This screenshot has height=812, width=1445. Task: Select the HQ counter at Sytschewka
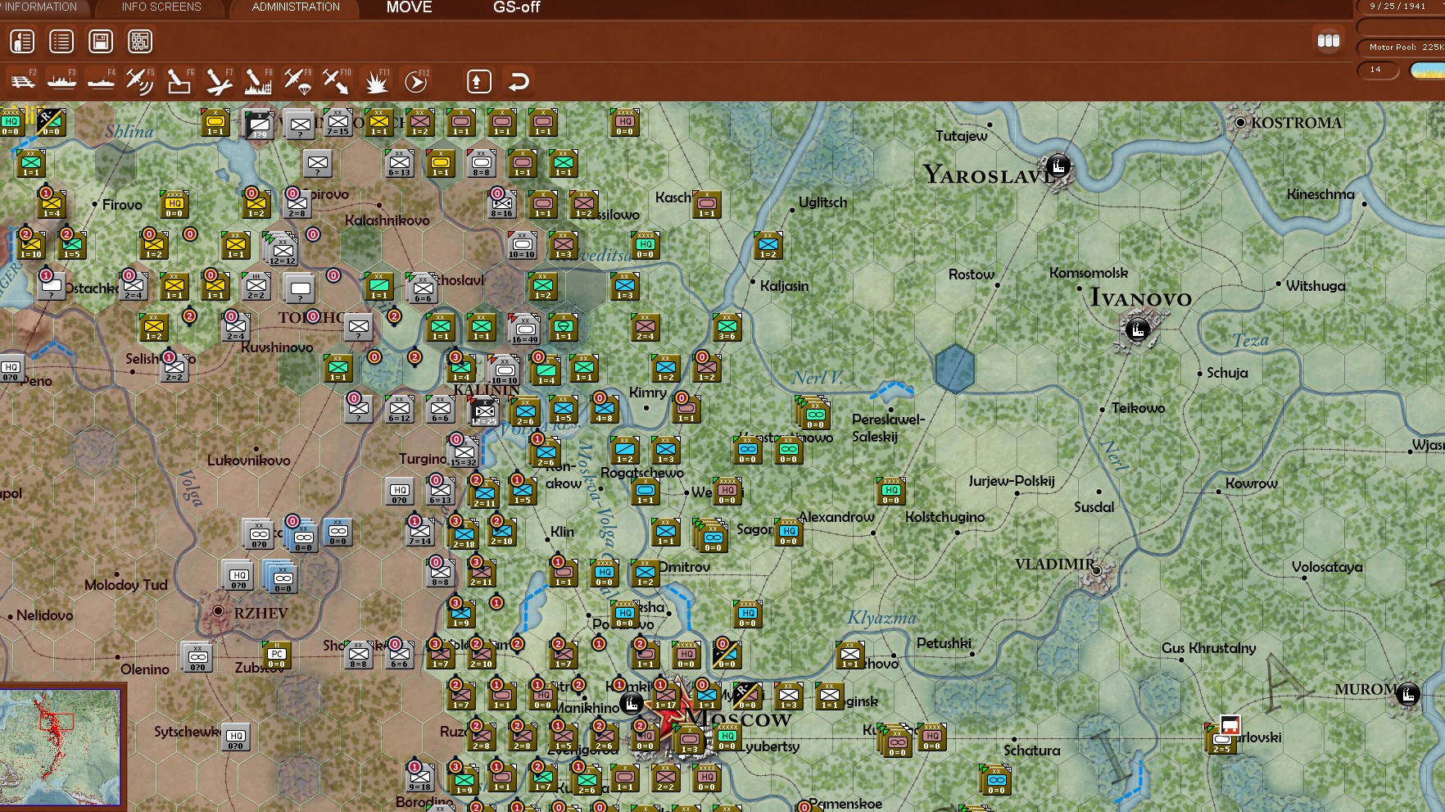236,737
